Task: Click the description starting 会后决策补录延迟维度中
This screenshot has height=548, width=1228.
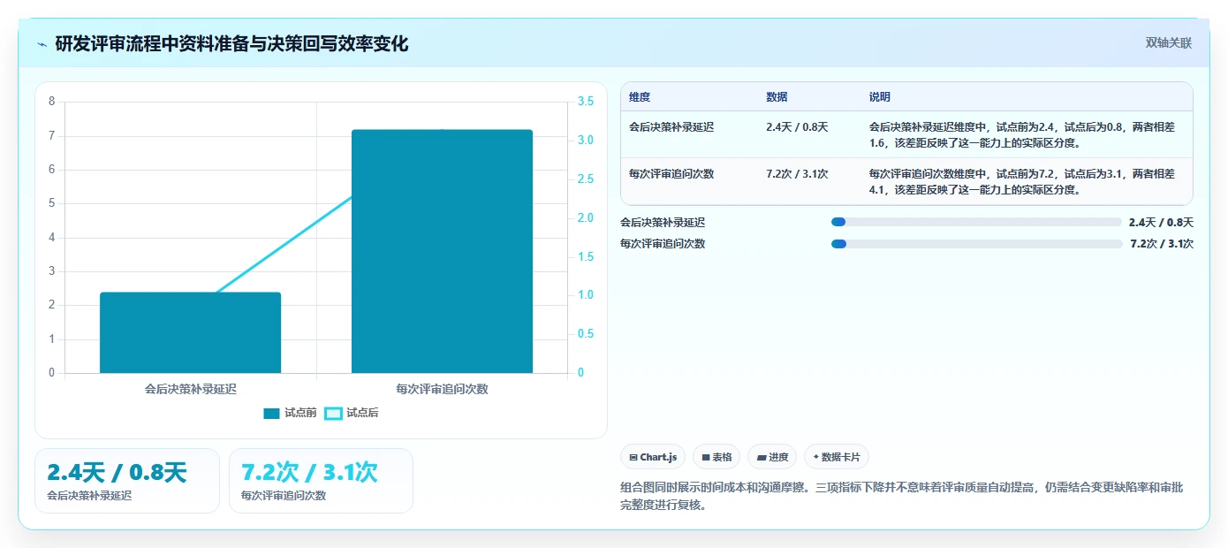Action: click(x=1022, y=134)
